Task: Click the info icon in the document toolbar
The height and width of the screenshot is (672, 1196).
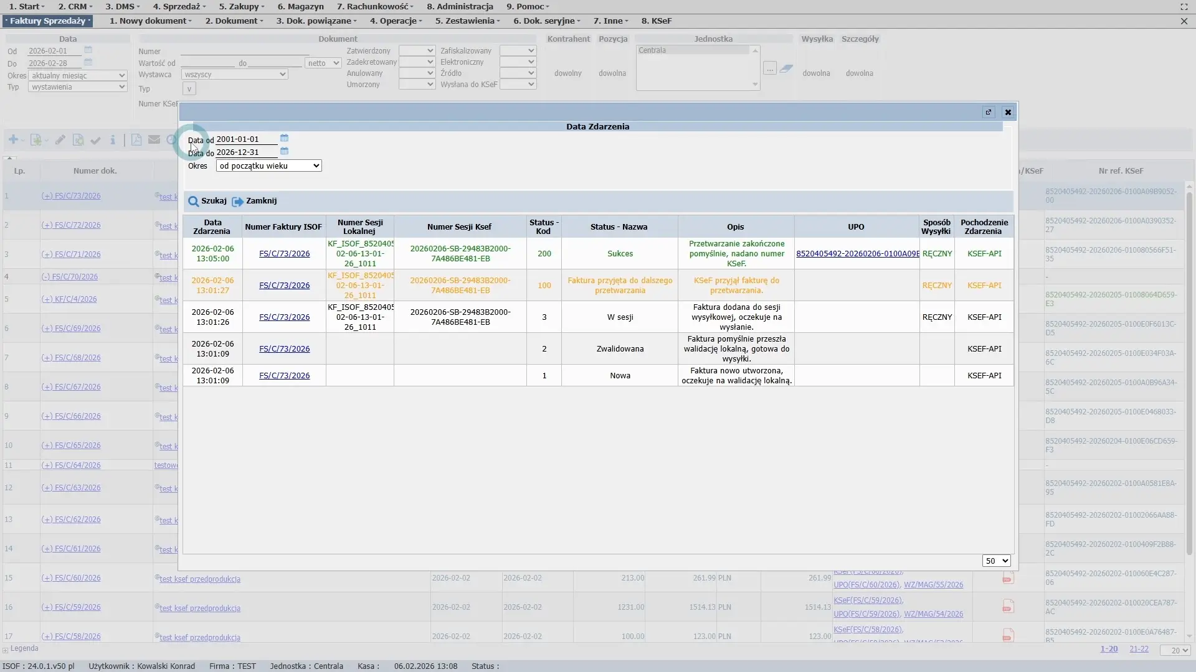Action: coord(113,140)
